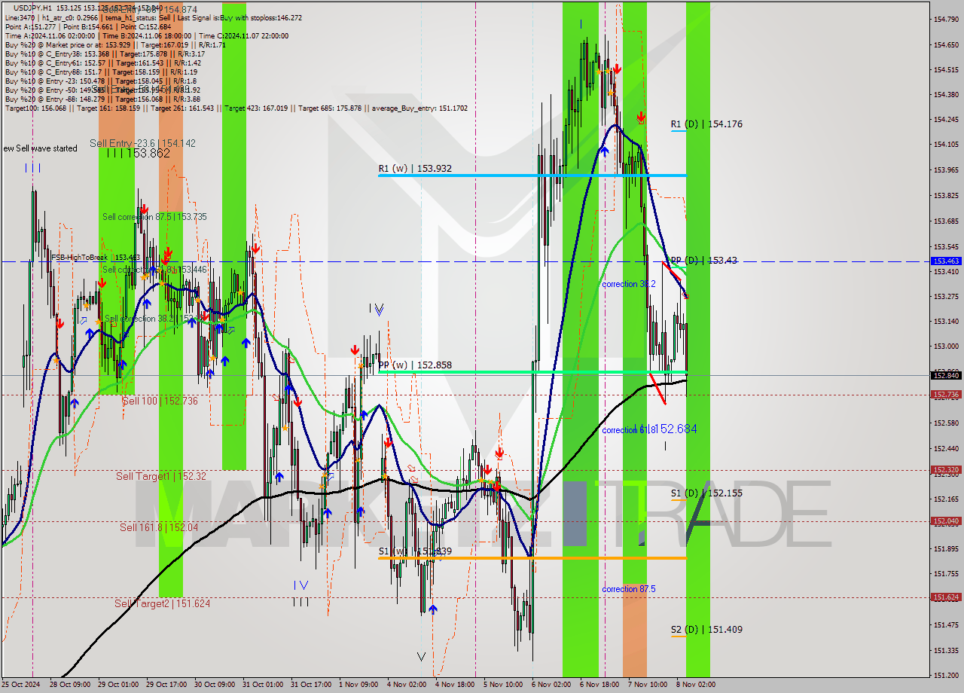
Task: Select the PP (D) | 153.43 pivot label
Action: coord(703,261)
